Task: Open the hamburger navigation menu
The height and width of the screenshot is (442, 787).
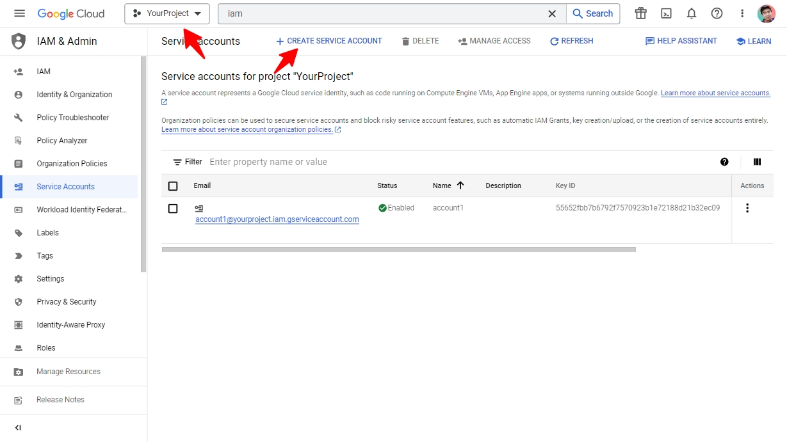Action: [x=19, y=13]
